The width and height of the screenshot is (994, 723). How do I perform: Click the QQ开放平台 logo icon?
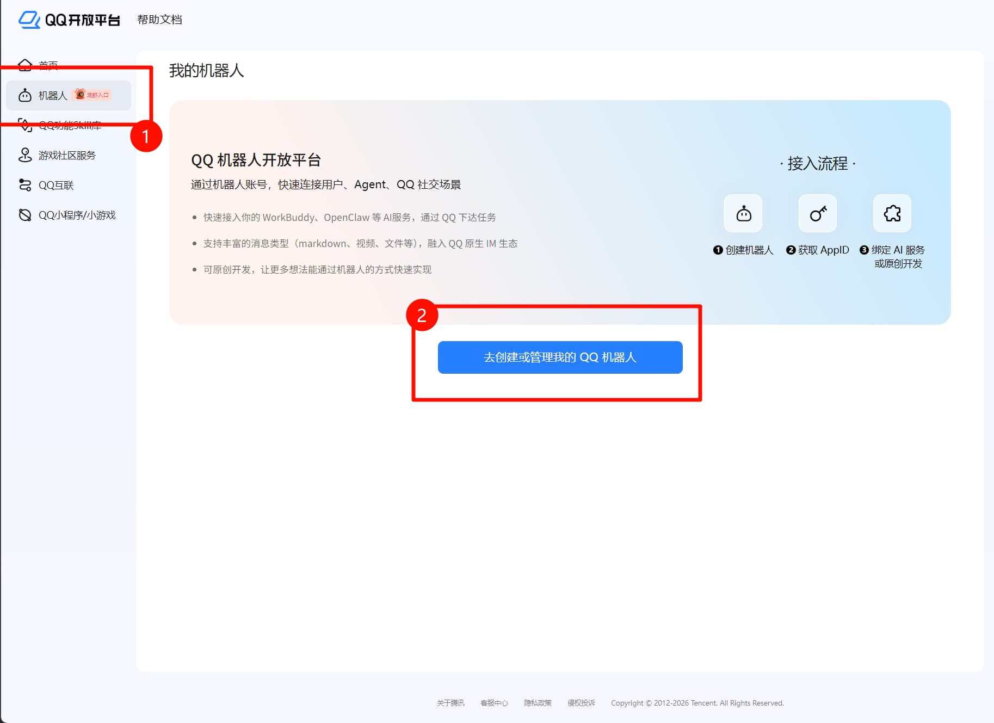coord(29,20)
